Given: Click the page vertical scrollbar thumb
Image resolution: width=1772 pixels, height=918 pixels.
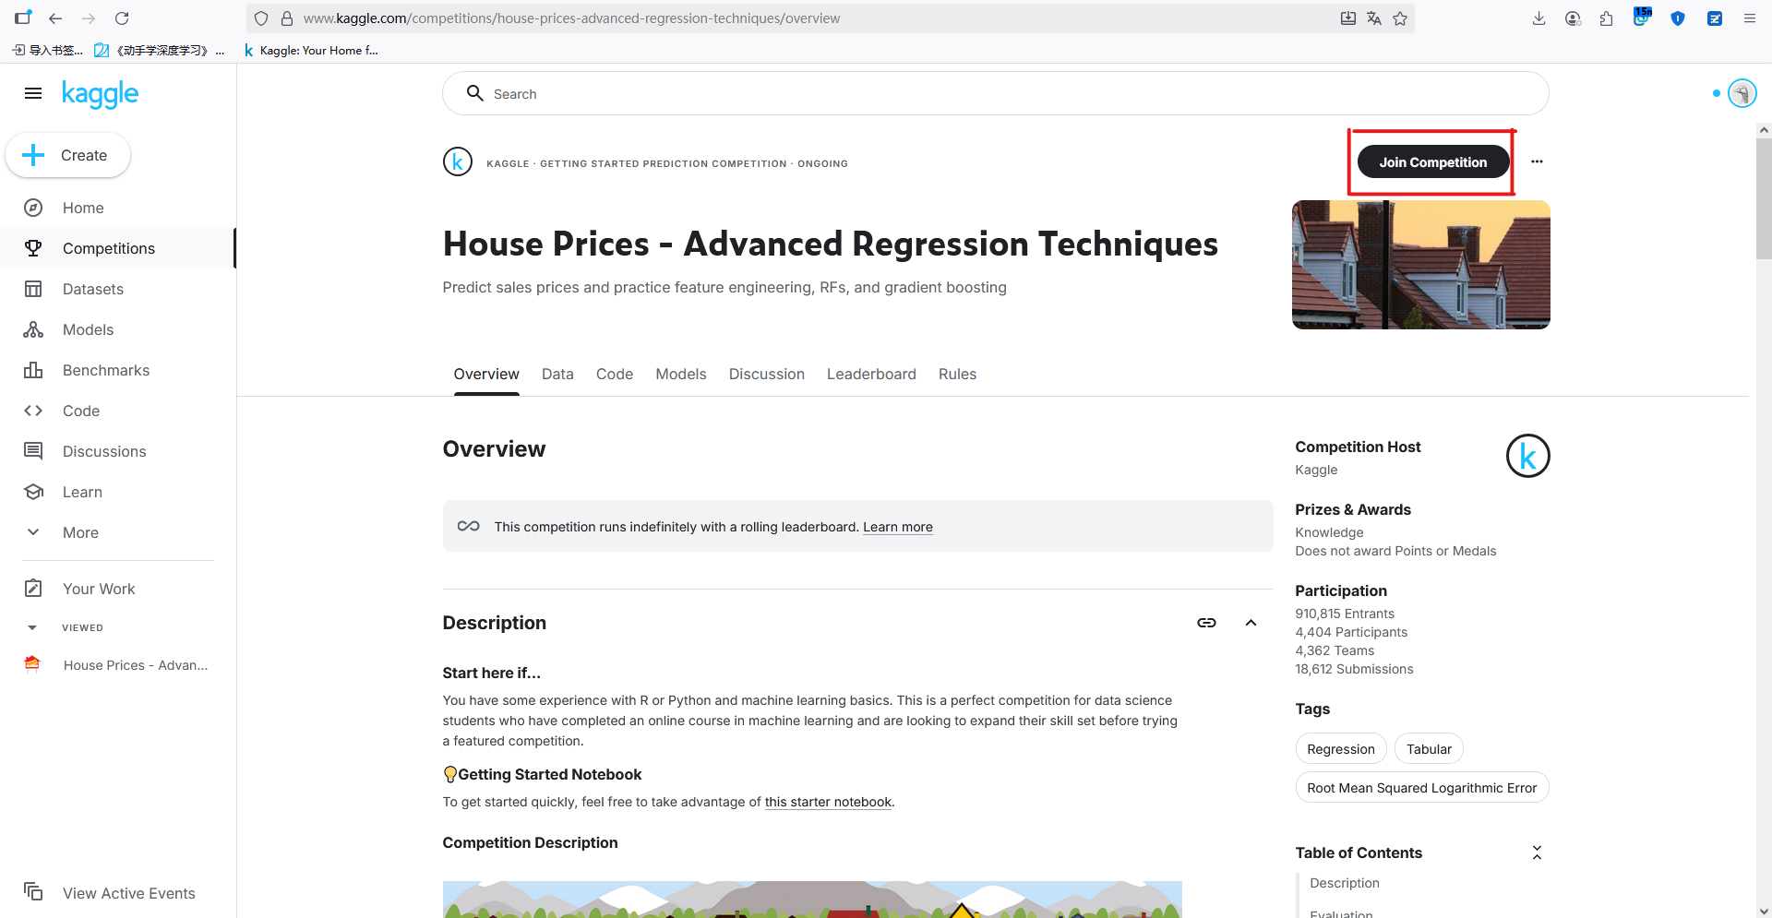Looking at the screenshot, I should click(1764, 198).
